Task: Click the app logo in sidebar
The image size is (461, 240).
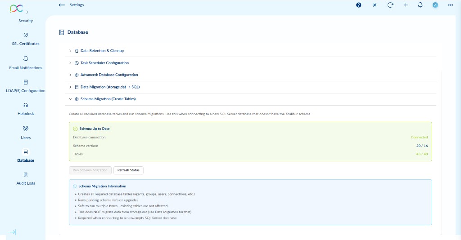Action: tap(16, 9)
